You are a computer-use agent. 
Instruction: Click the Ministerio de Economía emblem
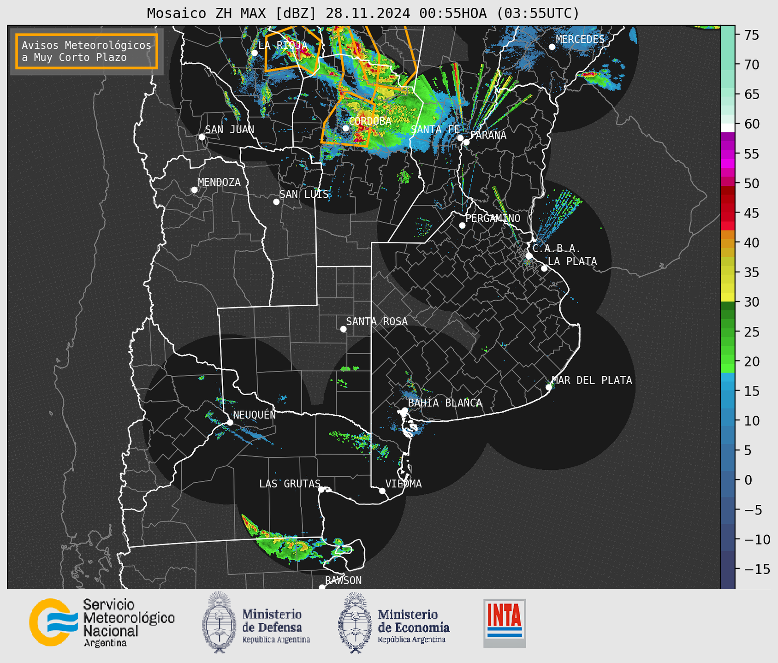point(355,622)
